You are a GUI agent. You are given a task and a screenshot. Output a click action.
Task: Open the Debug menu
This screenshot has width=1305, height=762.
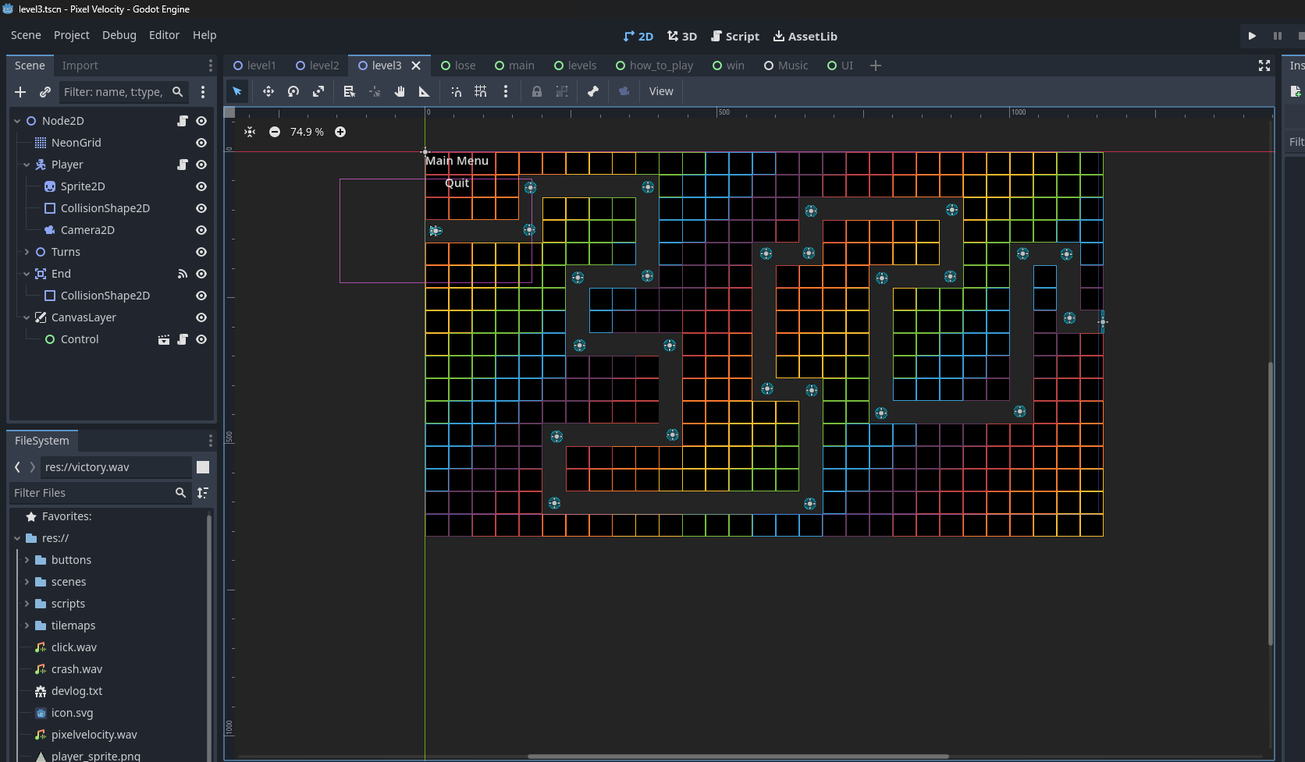[x=119, y=35]
